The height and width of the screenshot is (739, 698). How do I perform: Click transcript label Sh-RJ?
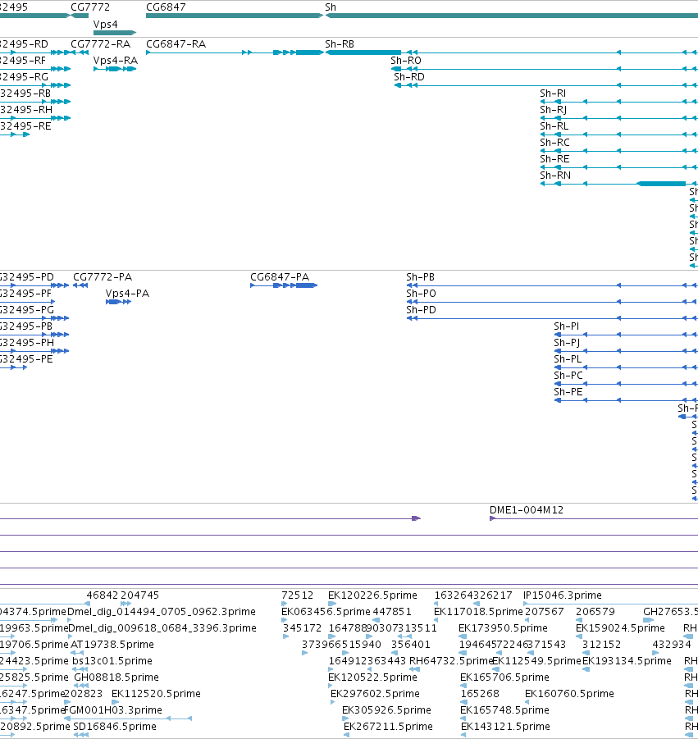(x=554, y=109)
